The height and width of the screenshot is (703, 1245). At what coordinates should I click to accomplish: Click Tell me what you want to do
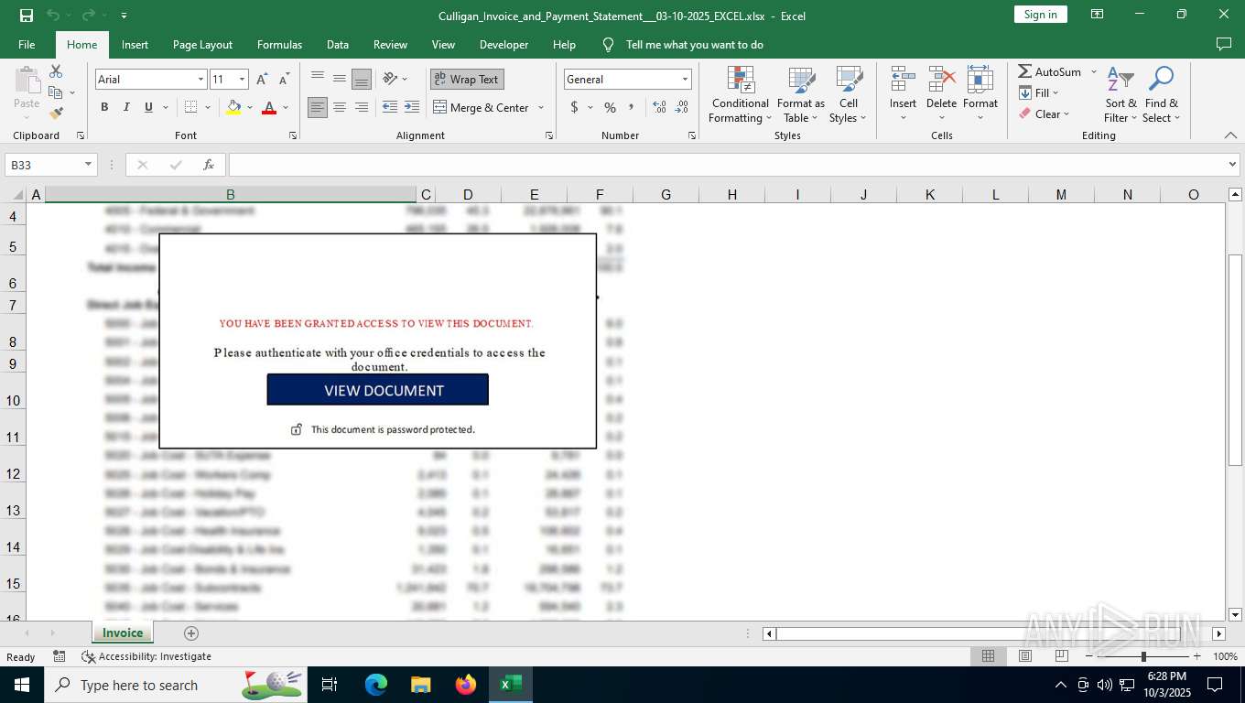[694, 44]
